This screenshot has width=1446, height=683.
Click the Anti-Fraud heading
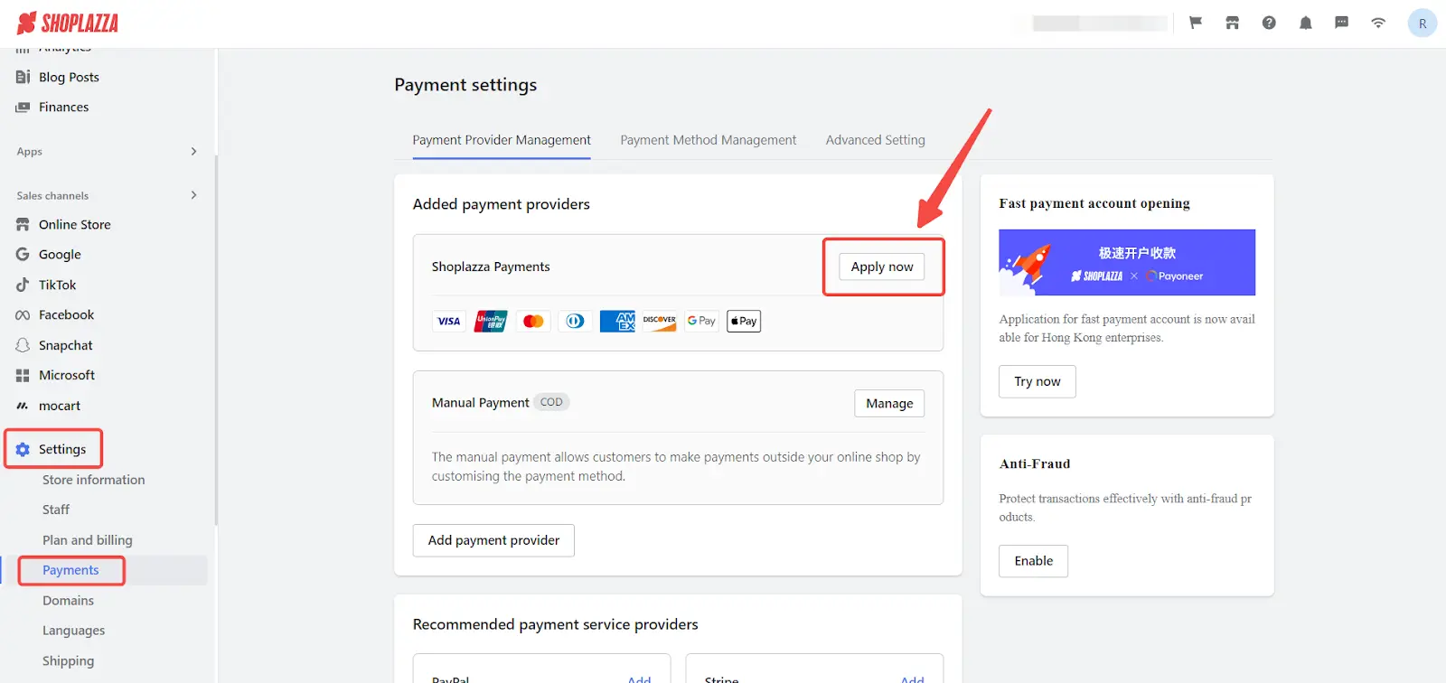1035,463
